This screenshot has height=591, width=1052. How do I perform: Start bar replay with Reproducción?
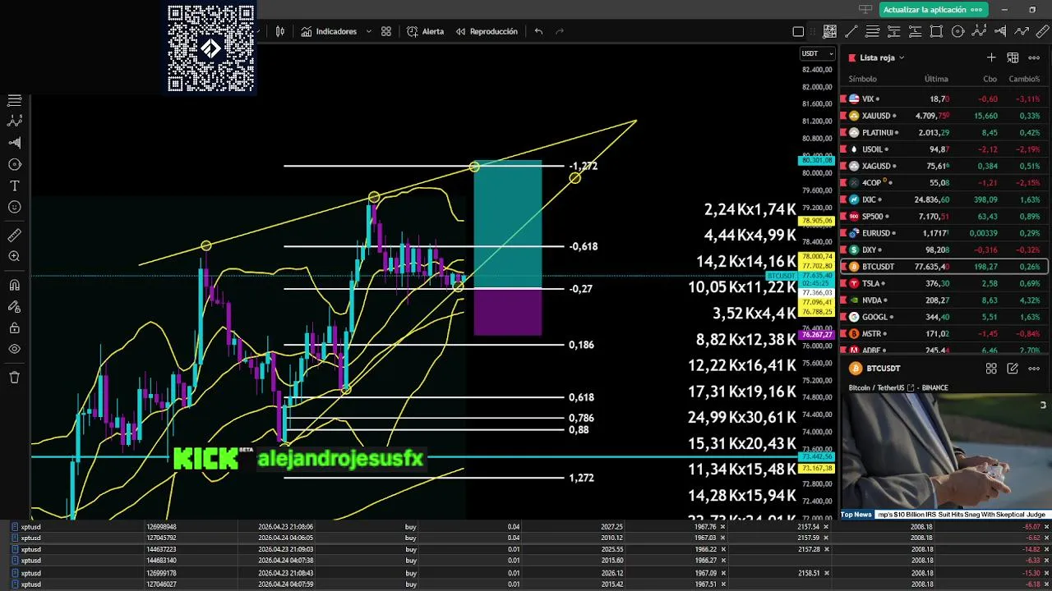[x=487, y=31]
